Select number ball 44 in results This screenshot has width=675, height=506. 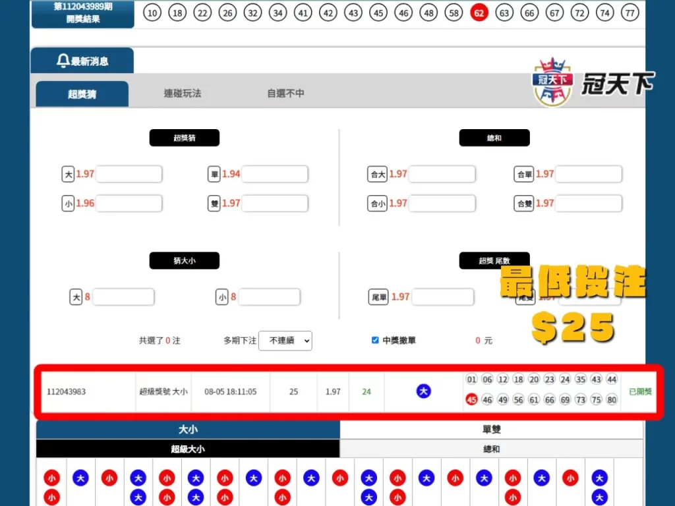pos(612,379)
